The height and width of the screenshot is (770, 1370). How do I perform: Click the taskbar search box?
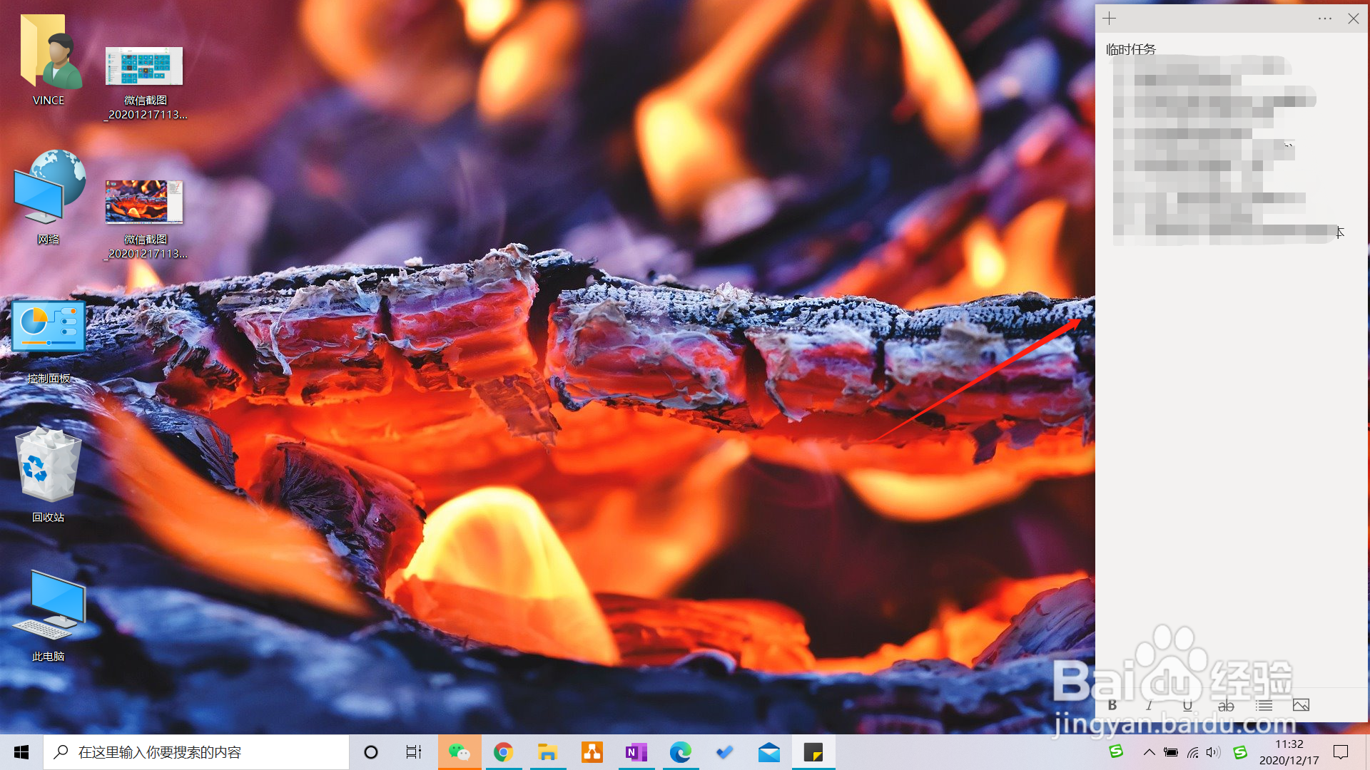pyautogui.click(x=196, y=752)
